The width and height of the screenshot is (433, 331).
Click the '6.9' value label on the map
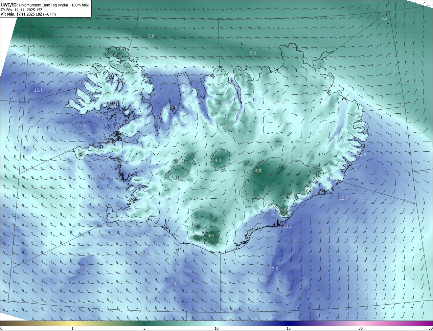pos(228,125)
